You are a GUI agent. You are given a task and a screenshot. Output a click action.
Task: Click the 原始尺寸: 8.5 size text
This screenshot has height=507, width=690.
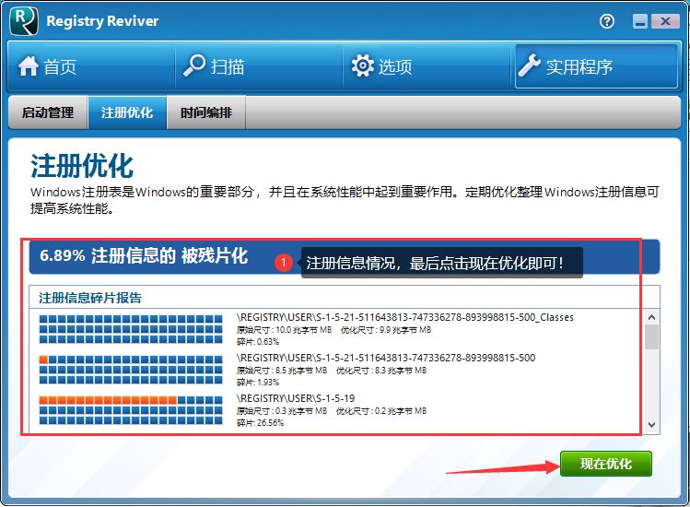(x=282, y=371)
